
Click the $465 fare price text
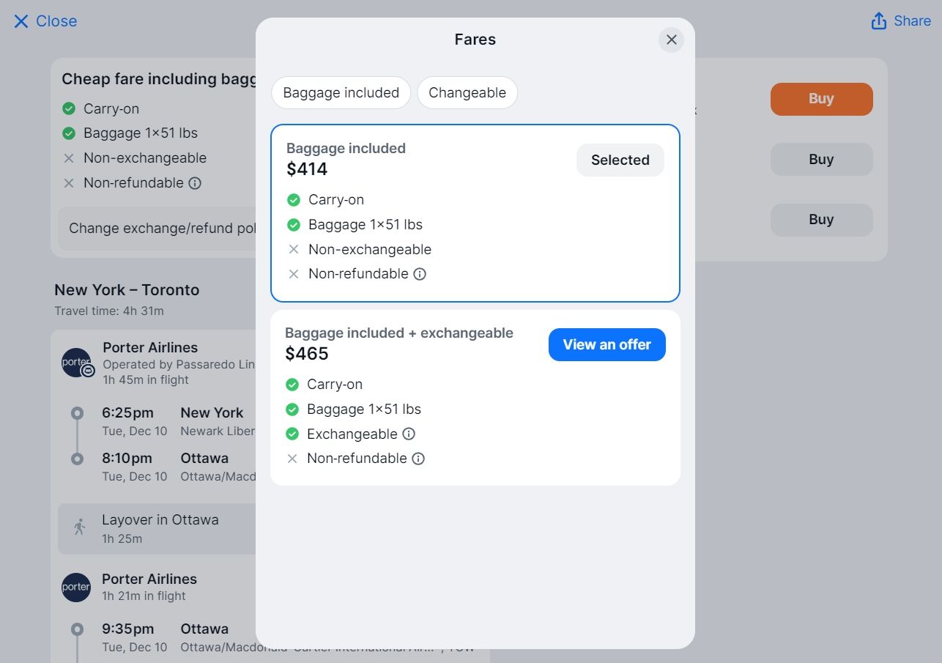[307, 354]
